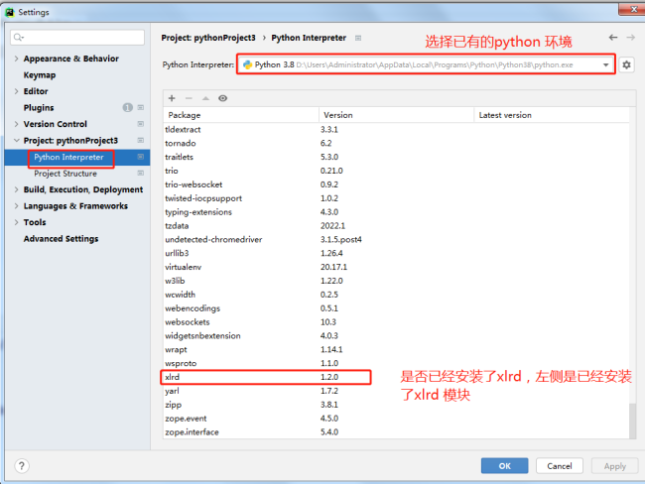Select the tornado package row

[x=396, y=143]
